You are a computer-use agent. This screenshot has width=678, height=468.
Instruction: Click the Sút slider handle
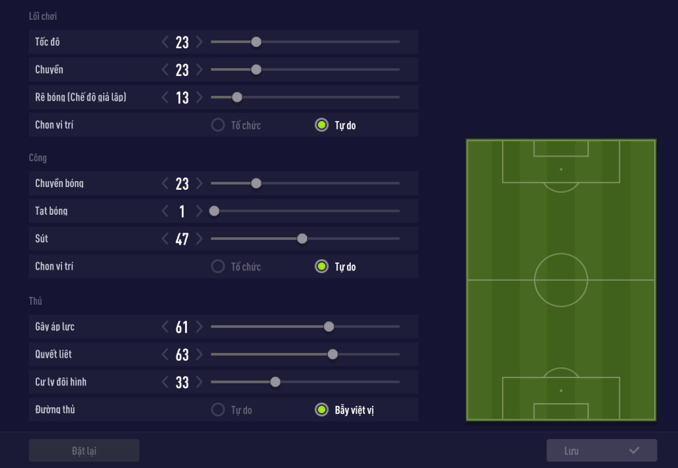point(302,239)
